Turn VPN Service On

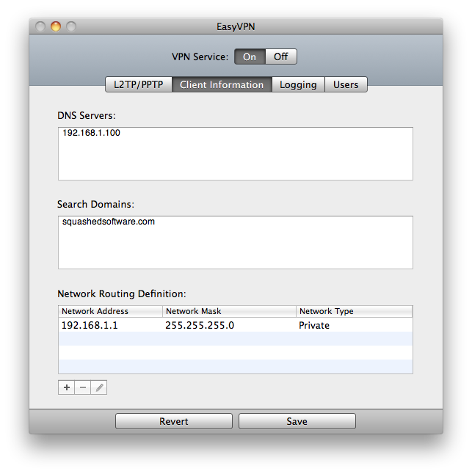[250, 56]
